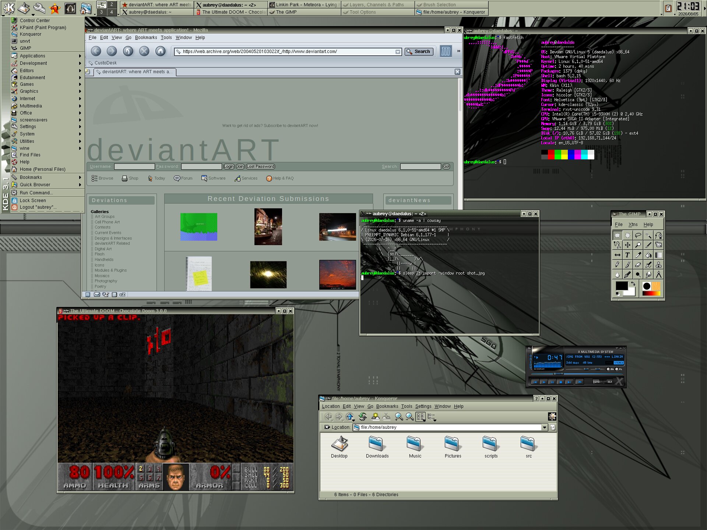
Task: Click the Search button in Mozilla toolbar
Action: [x=419, y=52]
